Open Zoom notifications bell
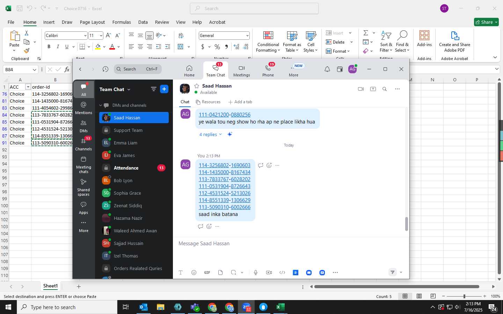This screenshot has width=503, height=314. [x=327, y=69]
